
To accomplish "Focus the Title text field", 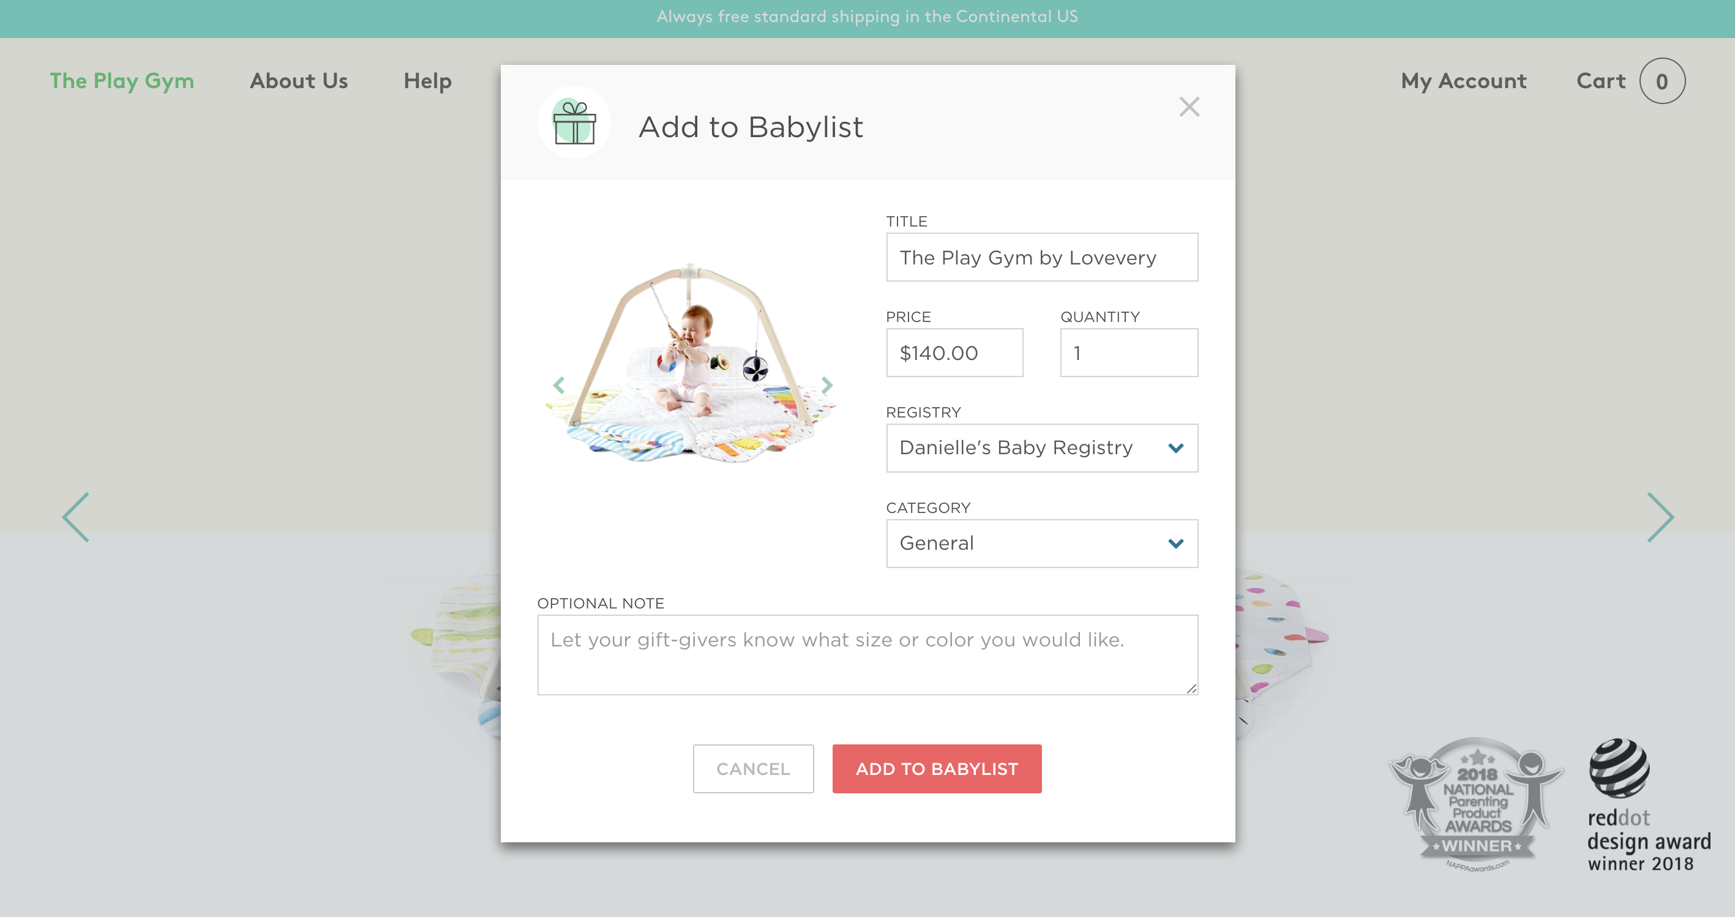I will (1042, 257).
